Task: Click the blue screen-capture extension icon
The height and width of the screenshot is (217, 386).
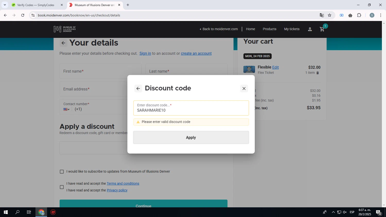Action: point(341,15)
